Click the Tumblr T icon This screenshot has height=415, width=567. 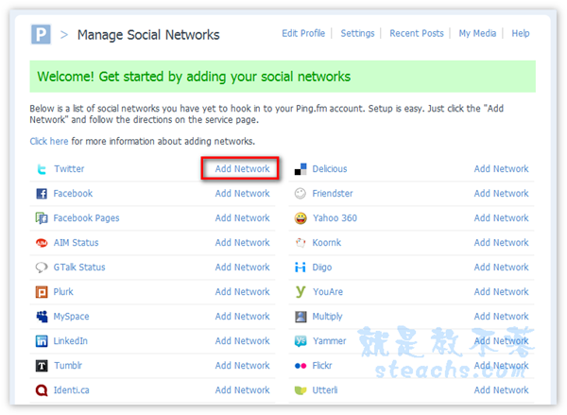pos(42,366)
